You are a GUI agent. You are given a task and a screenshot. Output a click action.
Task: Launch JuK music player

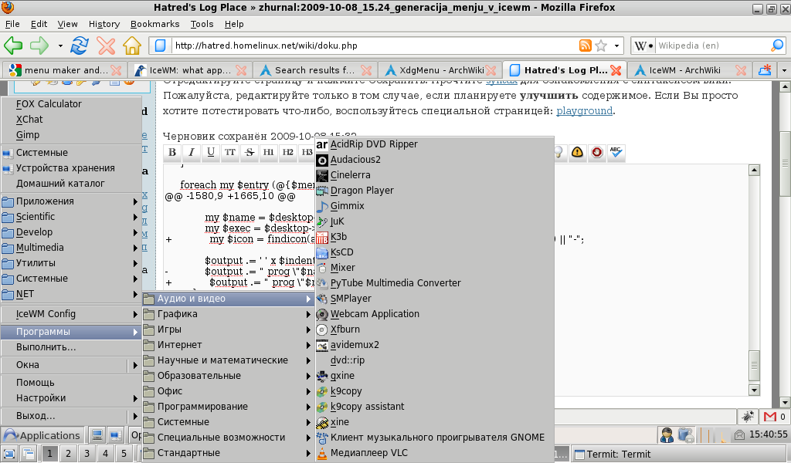[x=434, y=221]
